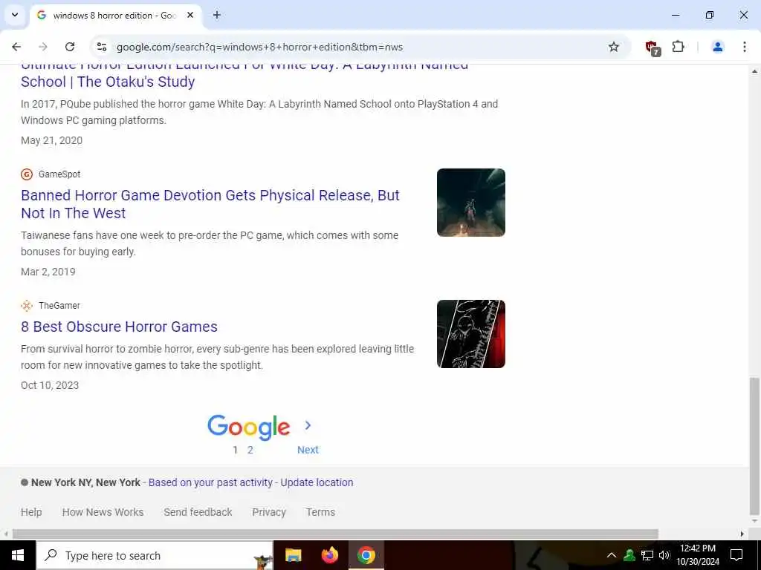Click New York NY, New York location text

[85, 482]
